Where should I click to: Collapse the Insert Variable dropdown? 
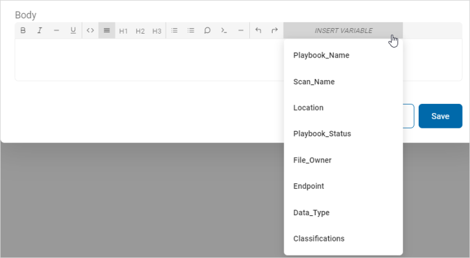(343, 31)
